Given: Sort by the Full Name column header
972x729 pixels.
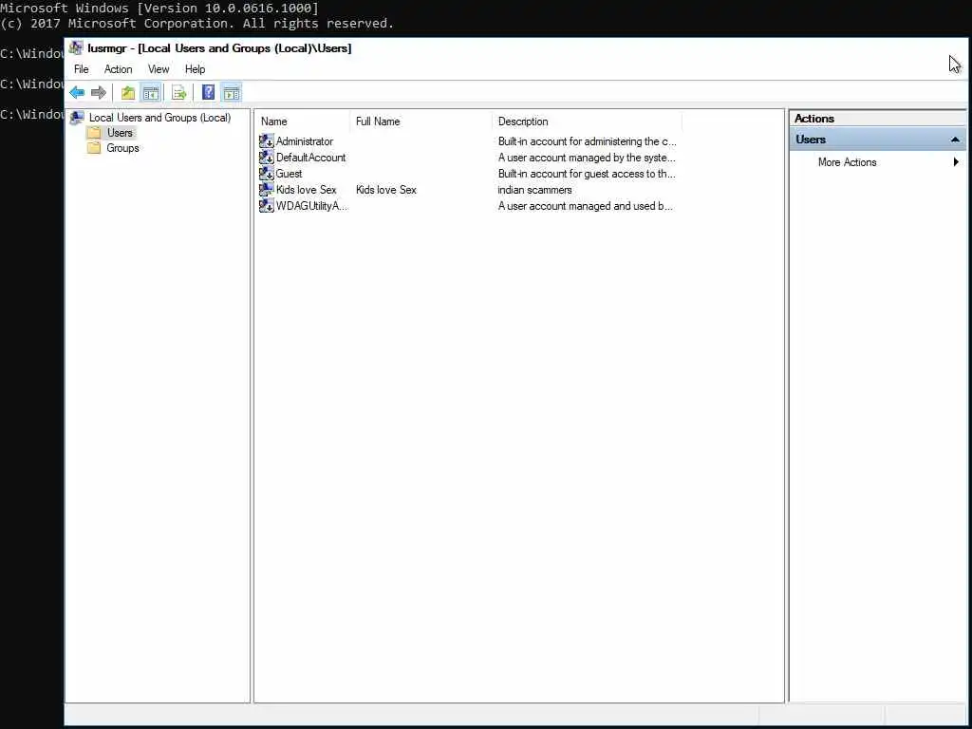Looking at the screenshot, I should [x=421, y=121].
